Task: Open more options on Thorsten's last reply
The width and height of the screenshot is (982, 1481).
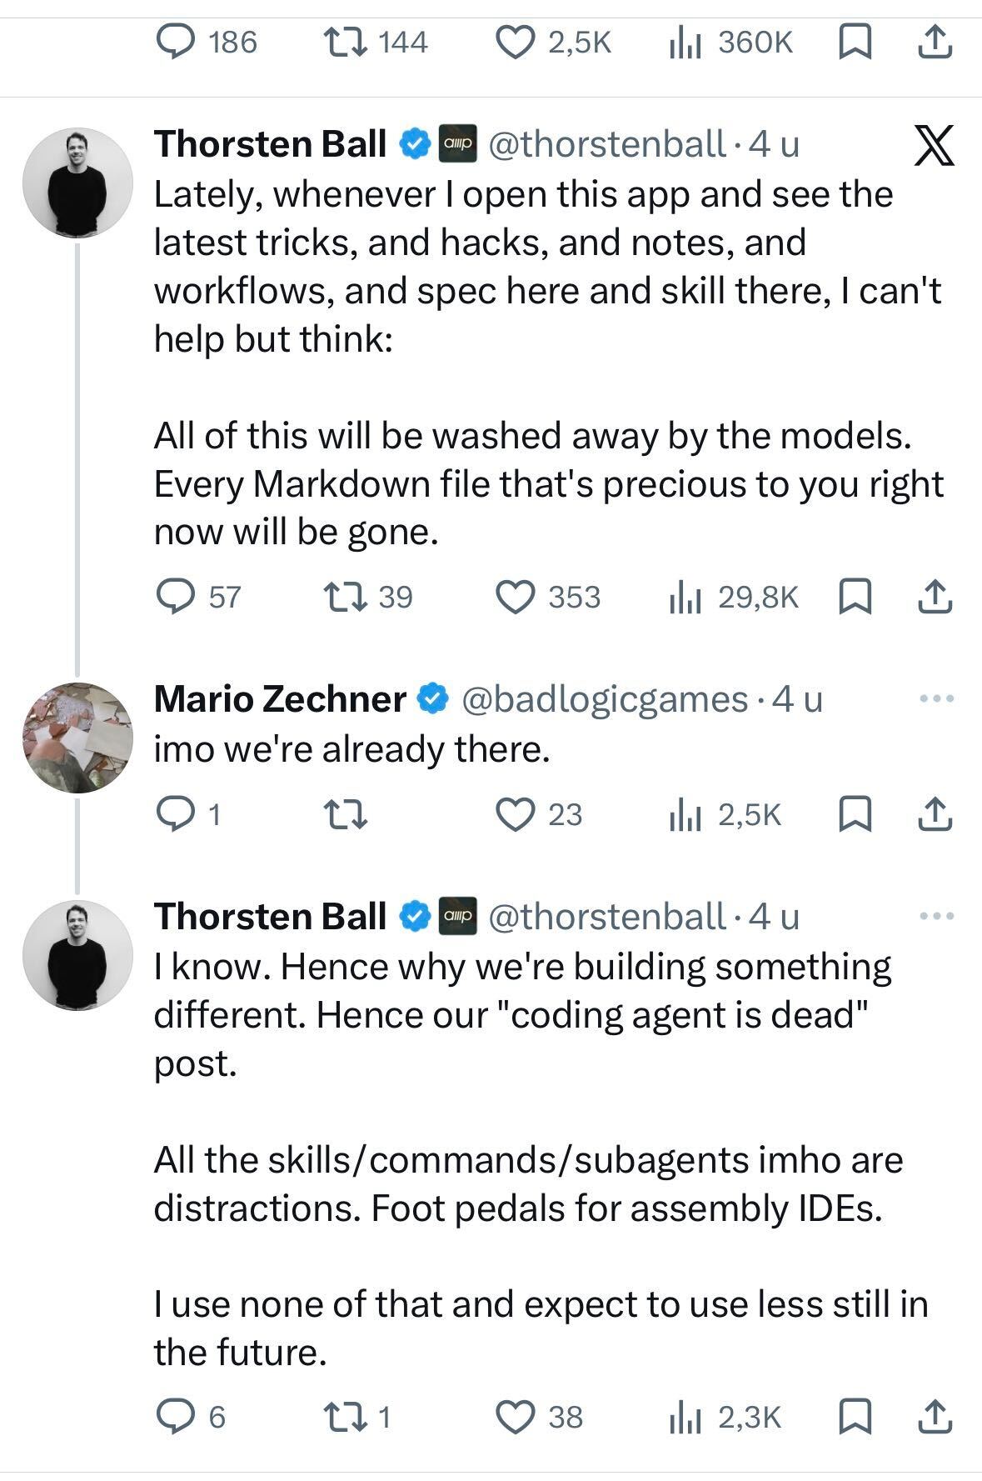Action: pyautogui.click(x=936, y=916)
